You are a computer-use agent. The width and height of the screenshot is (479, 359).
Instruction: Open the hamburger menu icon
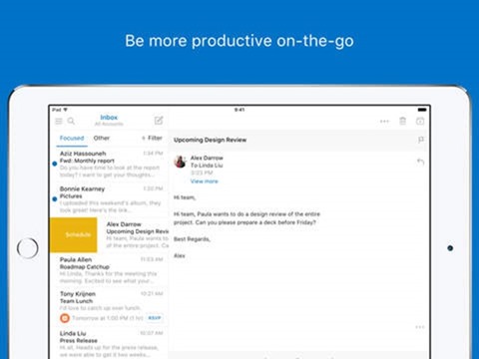click(59, 121)
